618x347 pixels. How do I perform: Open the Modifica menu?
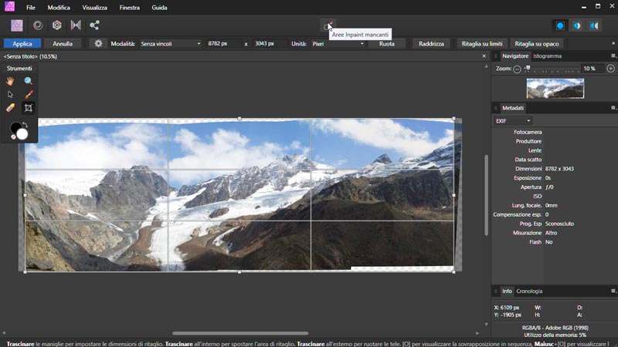tap(59, 8)
